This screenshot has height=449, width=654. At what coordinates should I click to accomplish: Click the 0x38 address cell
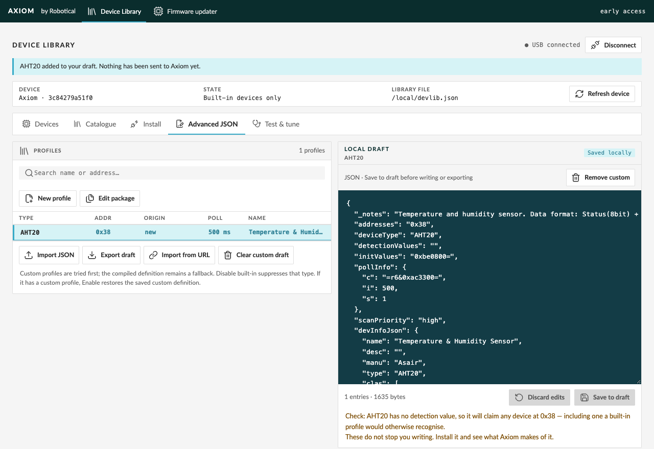(x=103, y=232)
